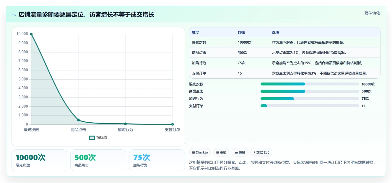This screenshot has height=183, width=392.
Task: Toggle the 指标值 legend swatch
Action: coord(92,138)
